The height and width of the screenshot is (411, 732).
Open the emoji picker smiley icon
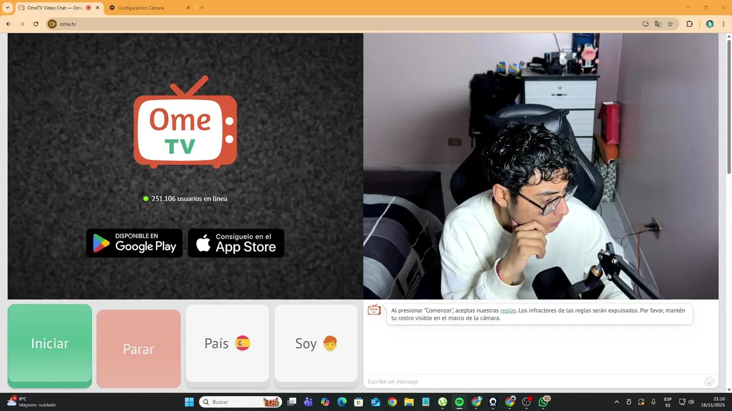coord(710,381)
